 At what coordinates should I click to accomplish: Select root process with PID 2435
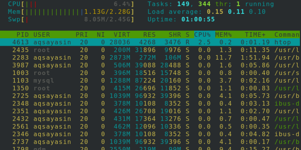pyautogui.click(x=150, y=50)
